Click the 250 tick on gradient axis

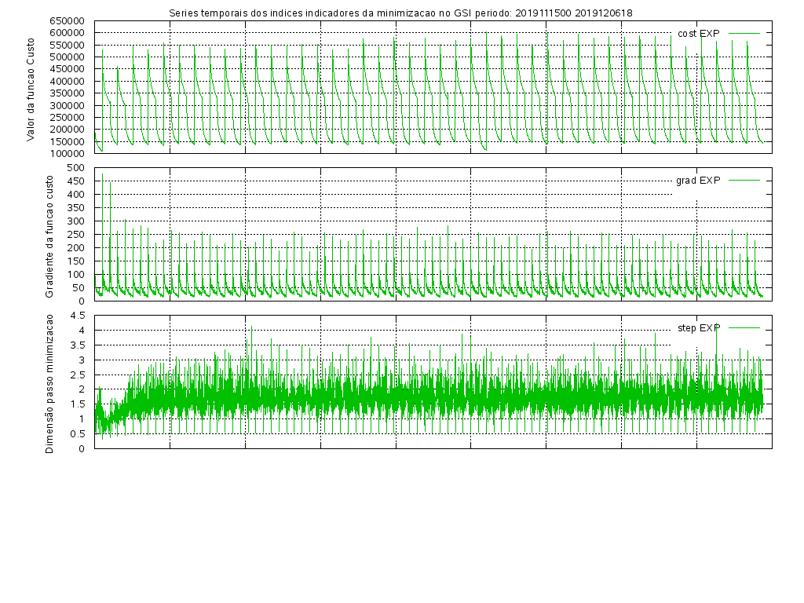point(76,234)
